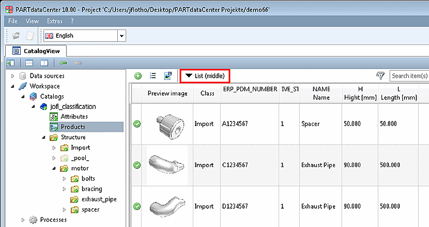Click the new document toolbar icon

(x=30, y=35)
